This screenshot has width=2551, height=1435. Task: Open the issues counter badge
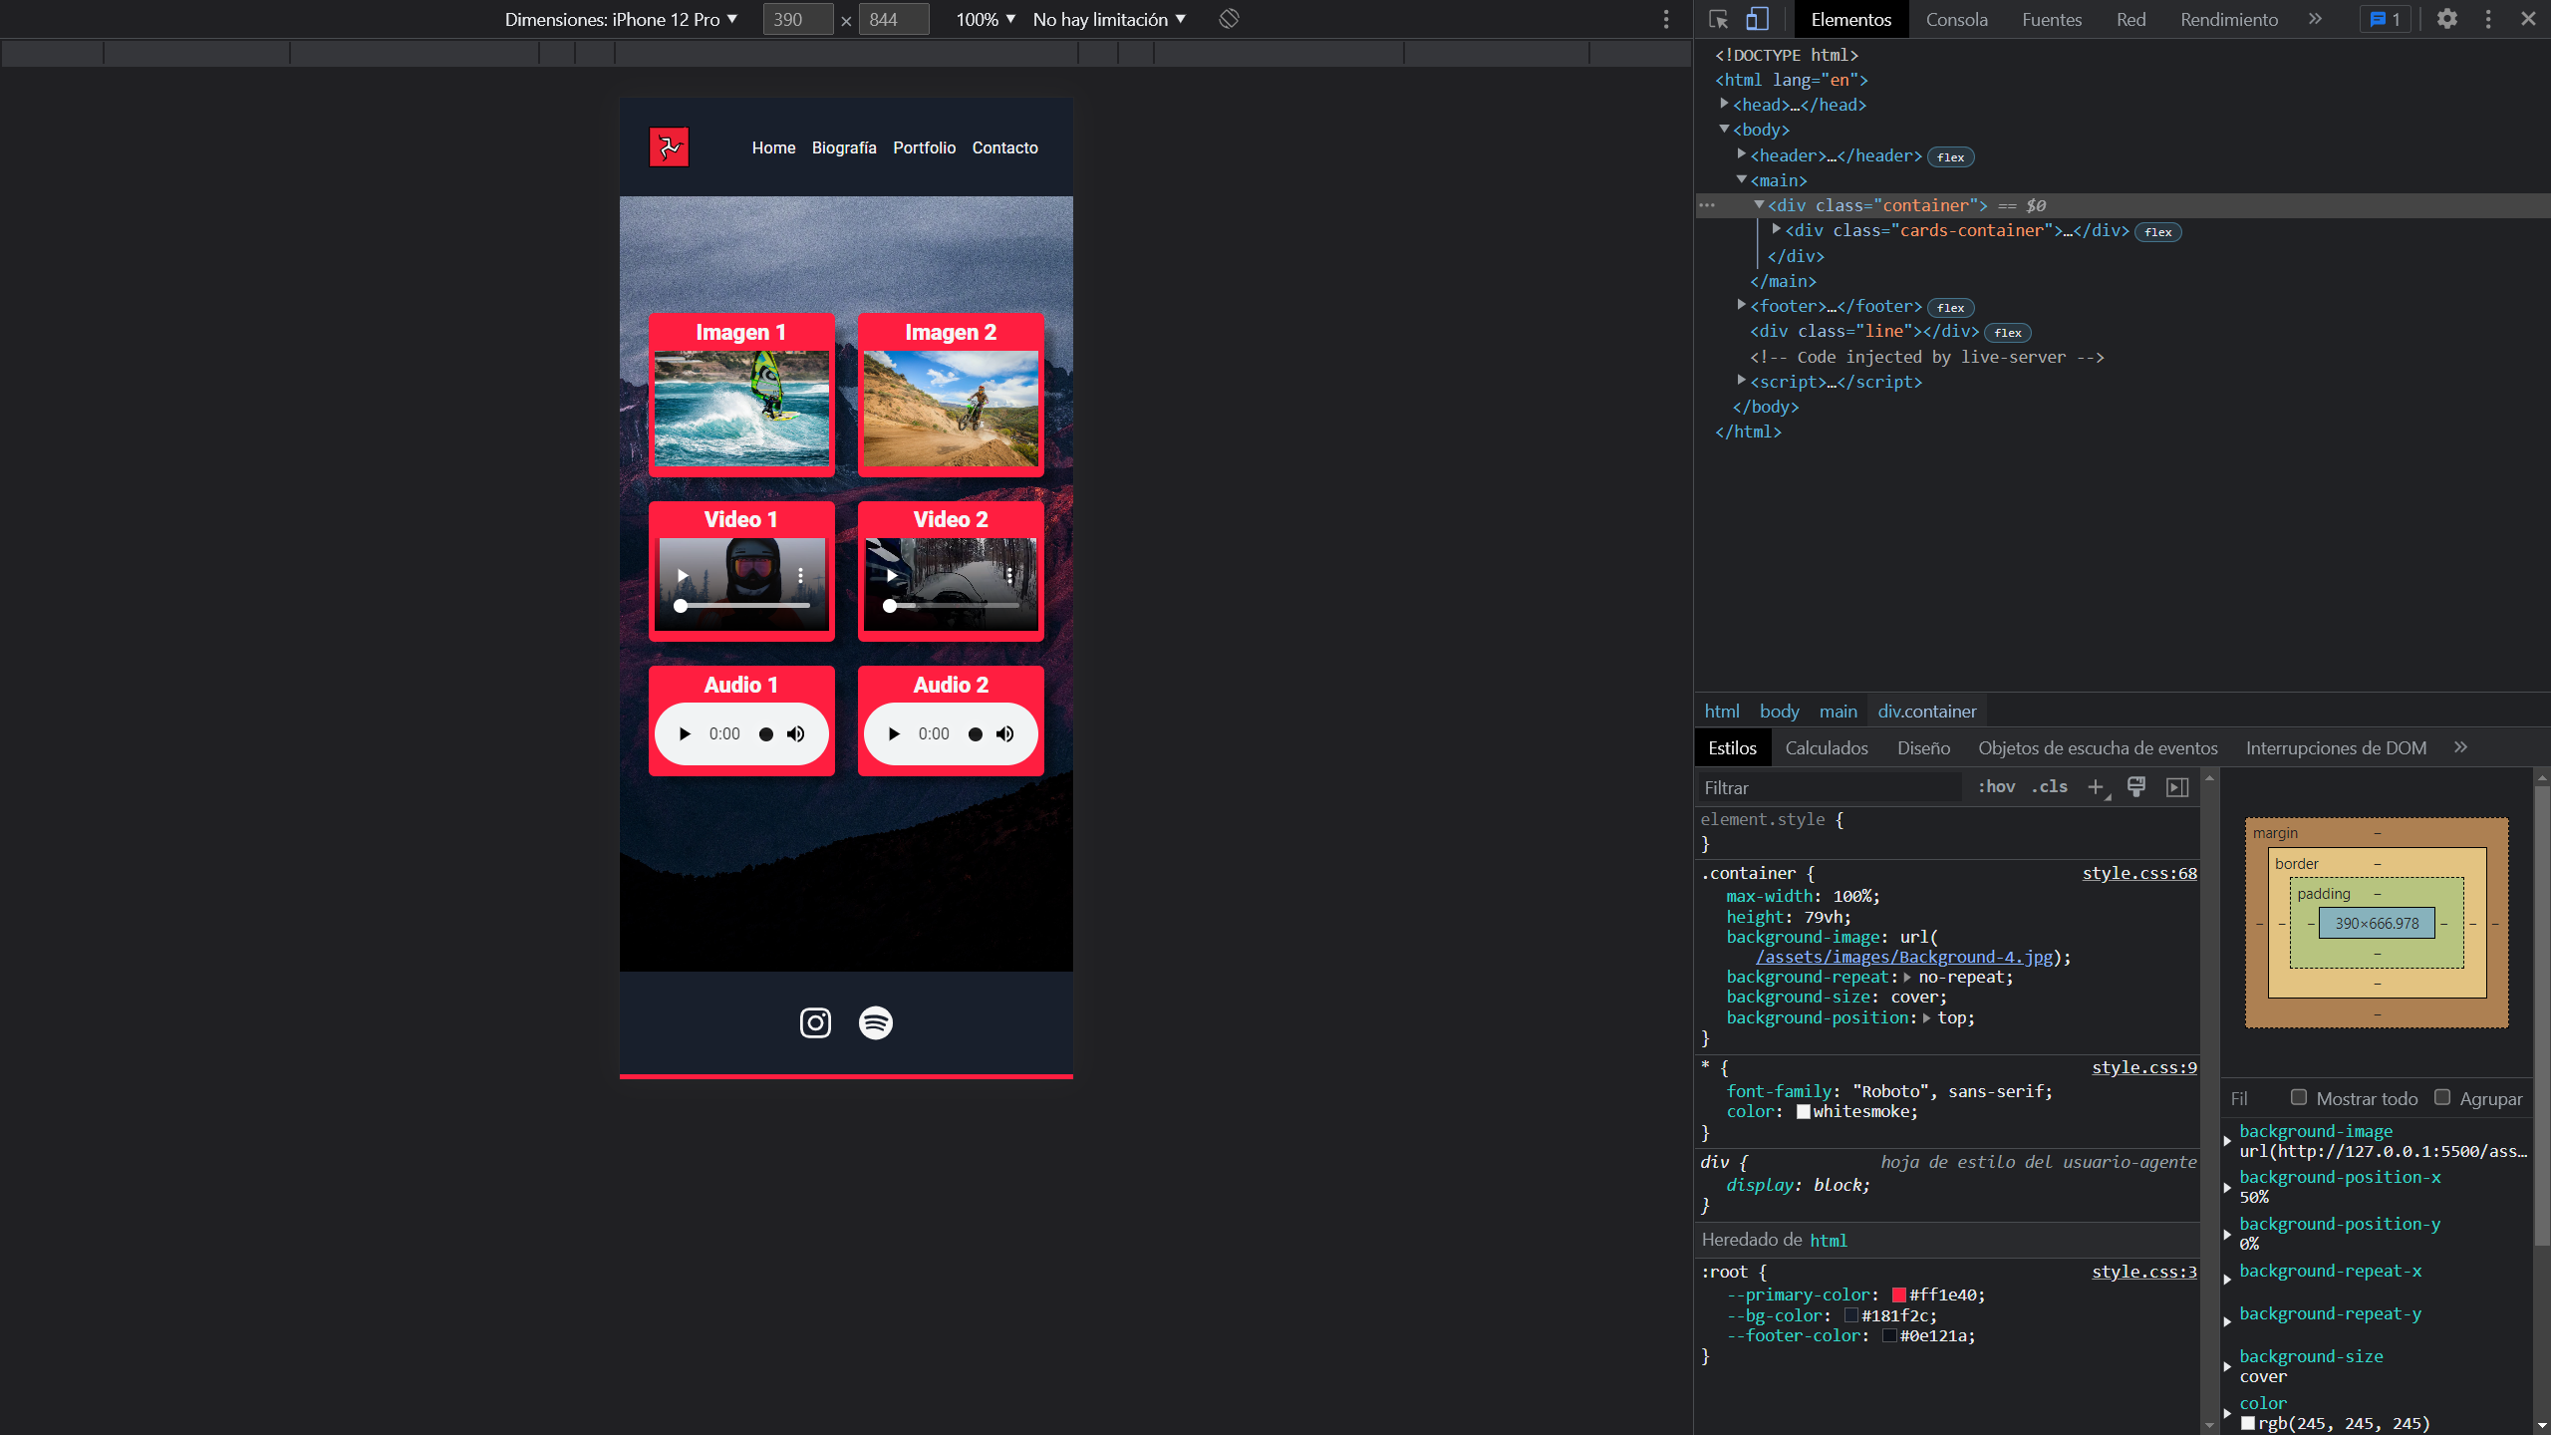(x=2386, y=19)
